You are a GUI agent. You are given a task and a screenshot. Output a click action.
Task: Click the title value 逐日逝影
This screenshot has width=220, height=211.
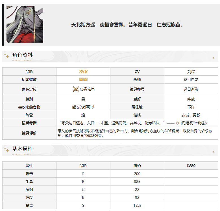[191, 89]
